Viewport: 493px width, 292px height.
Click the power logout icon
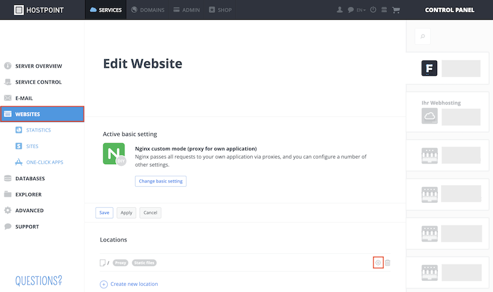point(373,10)
